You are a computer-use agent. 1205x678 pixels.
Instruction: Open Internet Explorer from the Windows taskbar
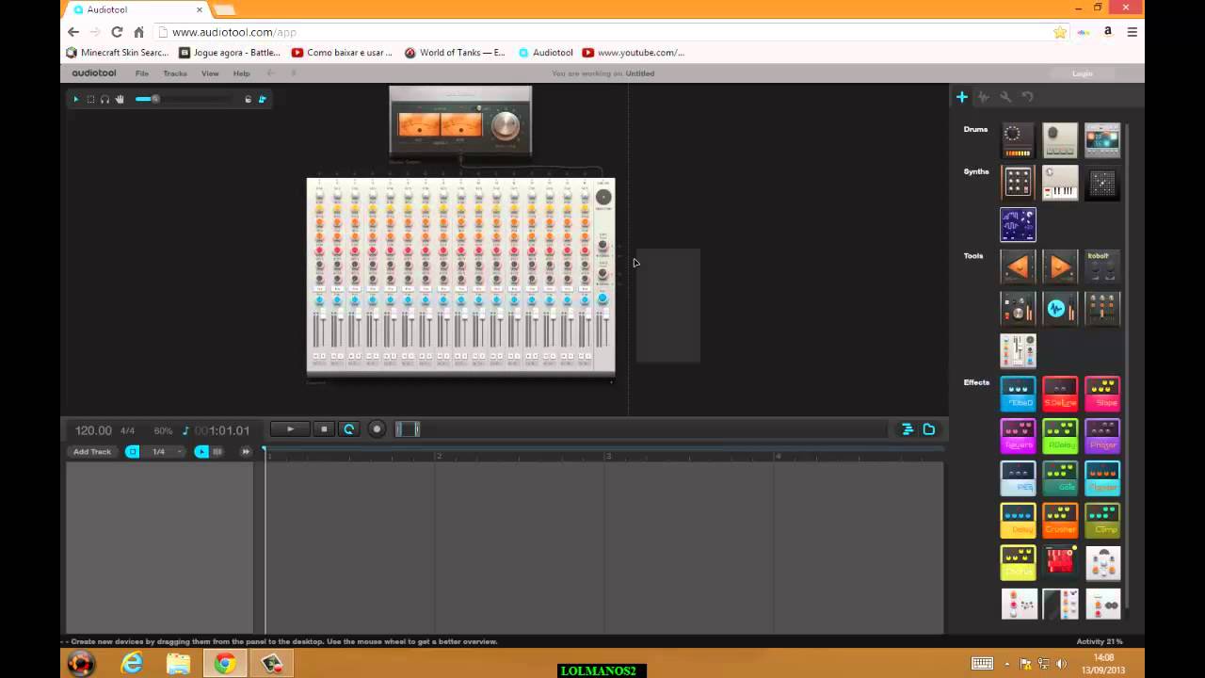point(132,664)
